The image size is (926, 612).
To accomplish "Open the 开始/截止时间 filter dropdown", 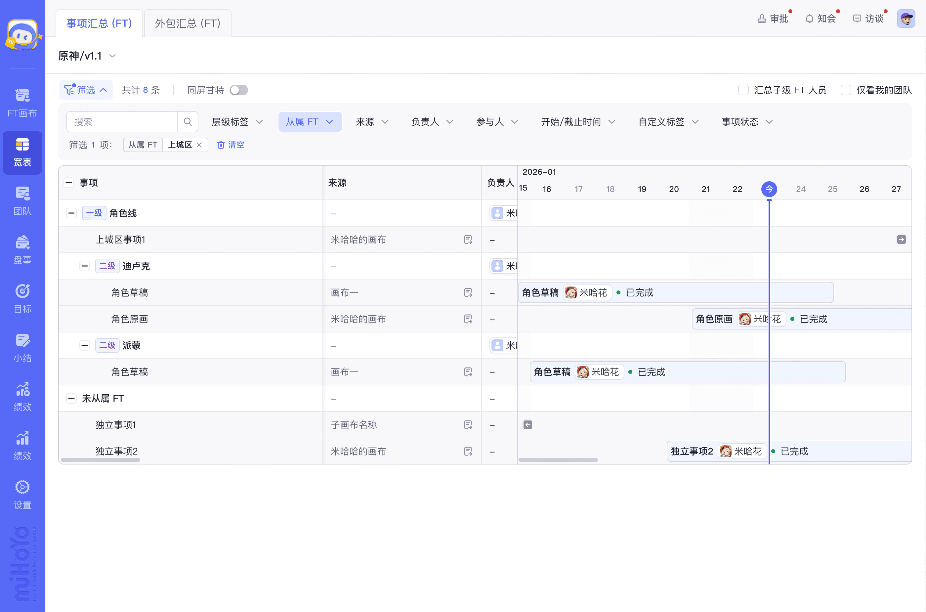I will [578, 122].
